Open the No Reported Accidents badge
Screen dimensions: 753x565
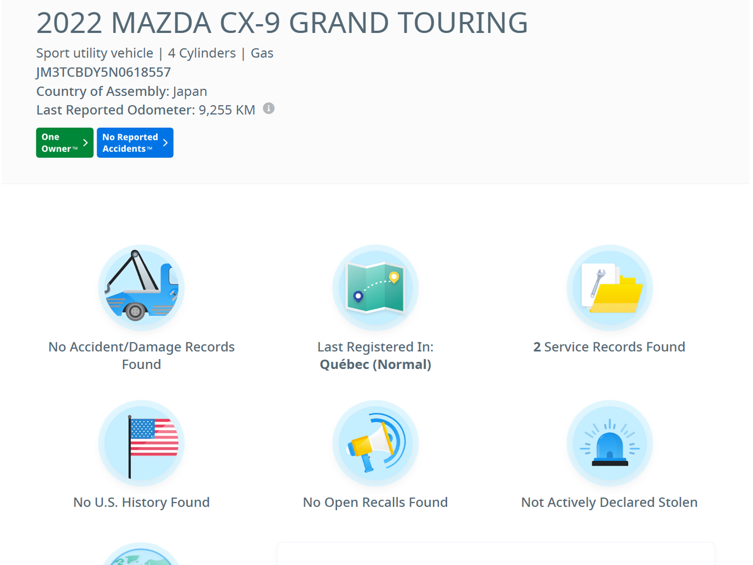click(x=130, y=143)
